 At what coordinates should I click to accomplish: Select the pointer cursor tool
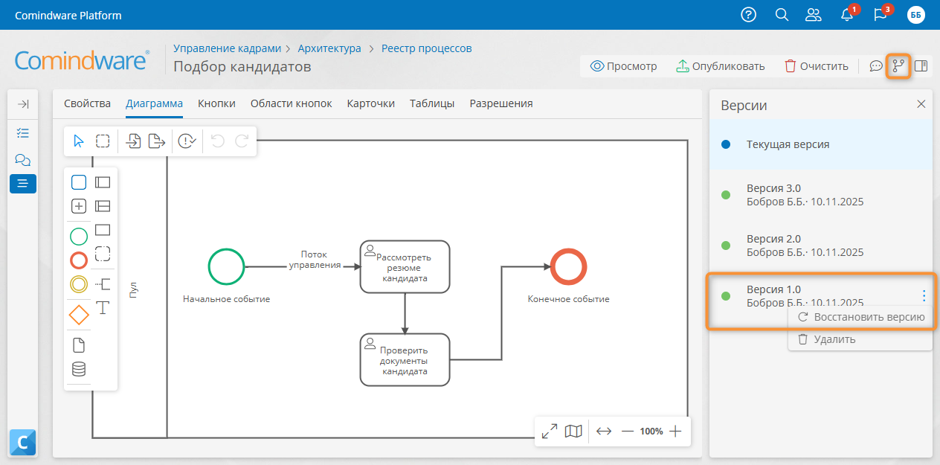79,141
